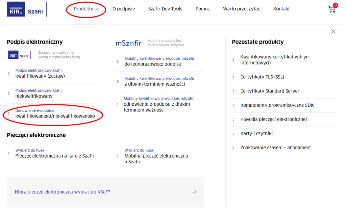Click the small KIR Szafir logo under Podpis elektroniczny
Screen dimensions: 346x213
[19, 55]
